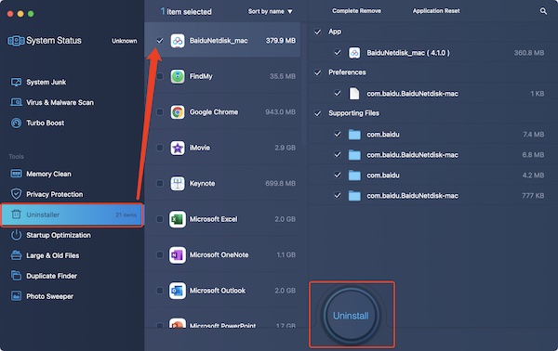This screenshot has height=351, width=558.
Task: Check the Microsoft Excel checkbox
Action: 160,219
